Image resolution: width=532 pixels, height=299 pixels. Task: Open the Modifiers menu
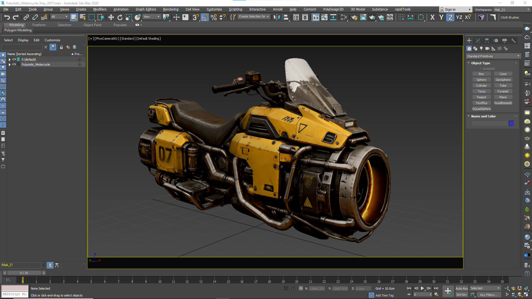click(x=100, y=9)
